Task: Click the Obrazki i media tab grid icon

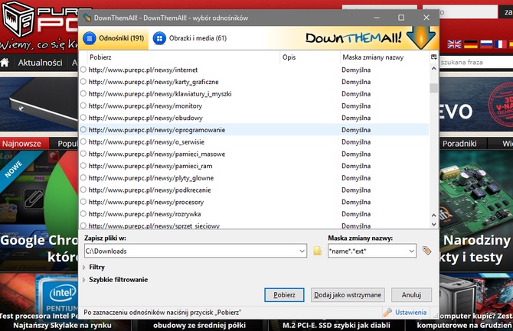Action: click(x=159, y=38)
